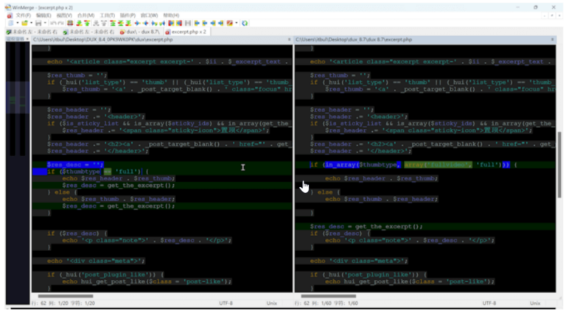The height and width of the screenshot is (313, 566).
Task: Click the New document toolbar icon
Action: tap(10, 23)
